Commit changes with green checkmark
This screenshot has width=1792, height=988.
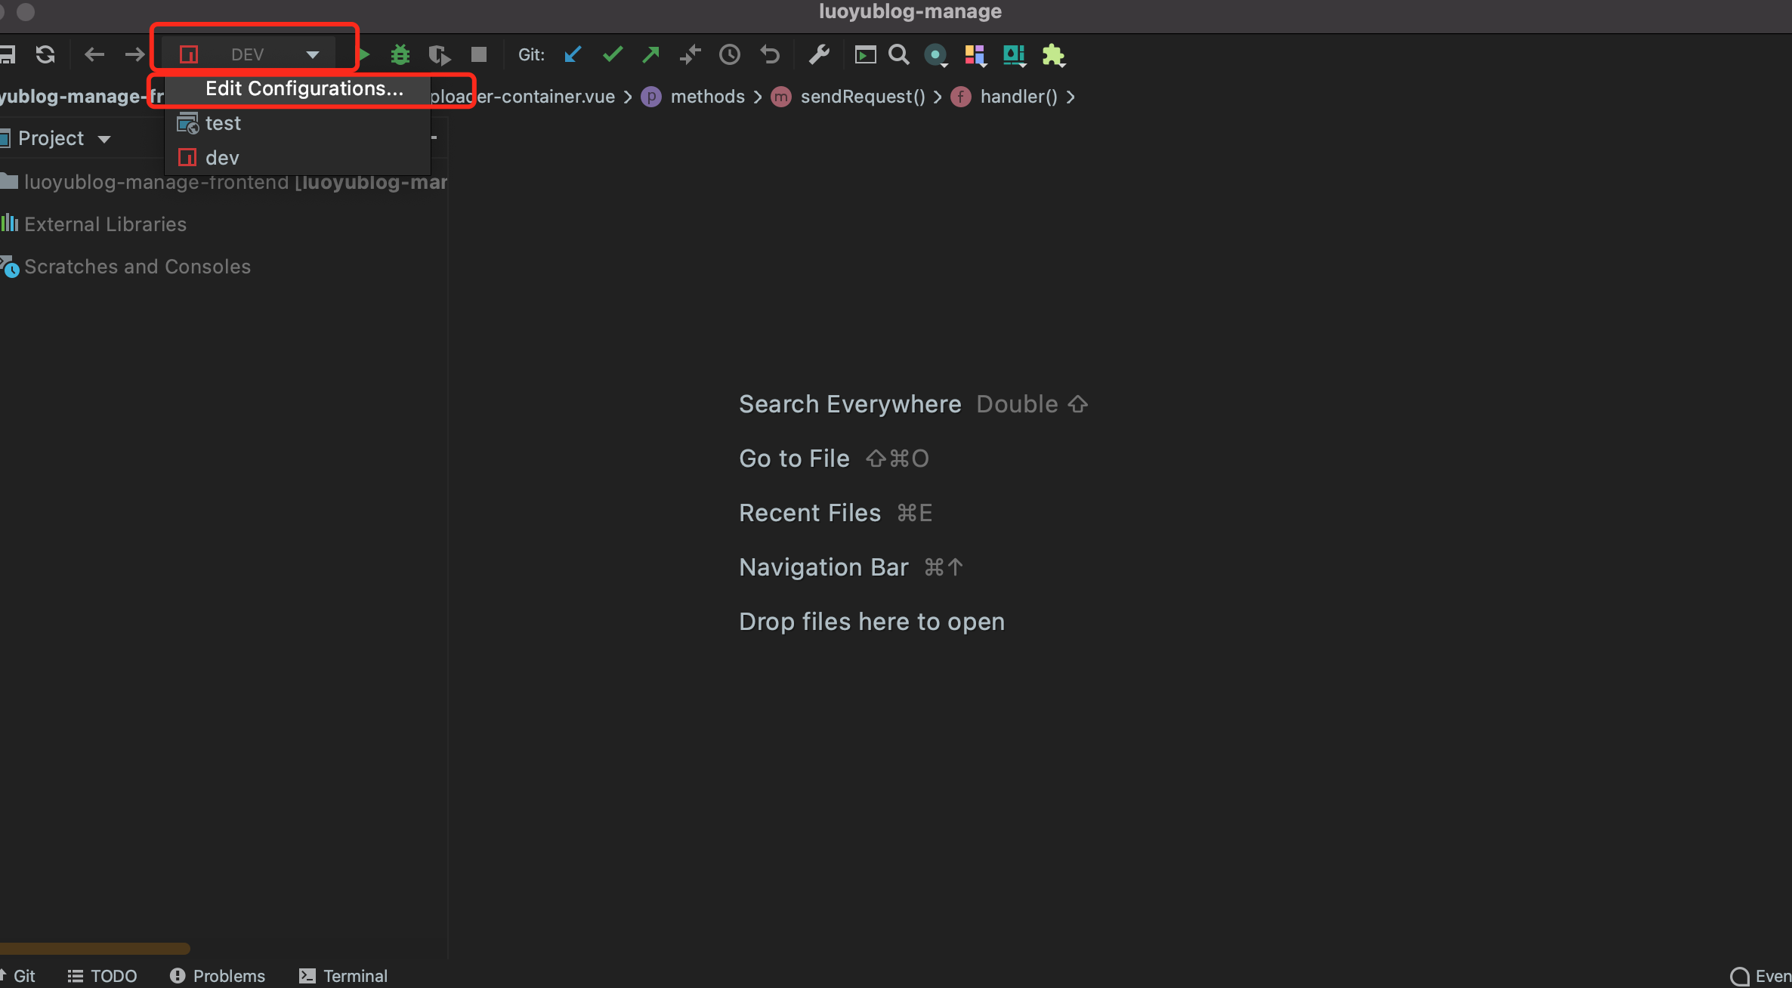point(613,54)
